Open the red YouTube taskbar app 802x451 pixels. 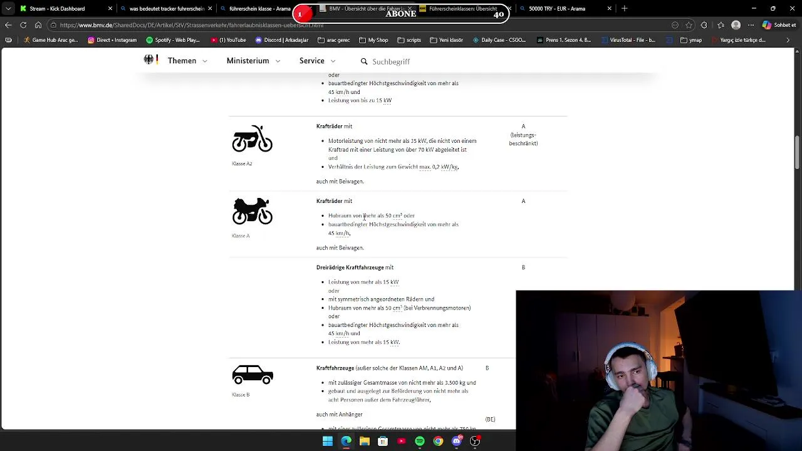coord(402,441)
